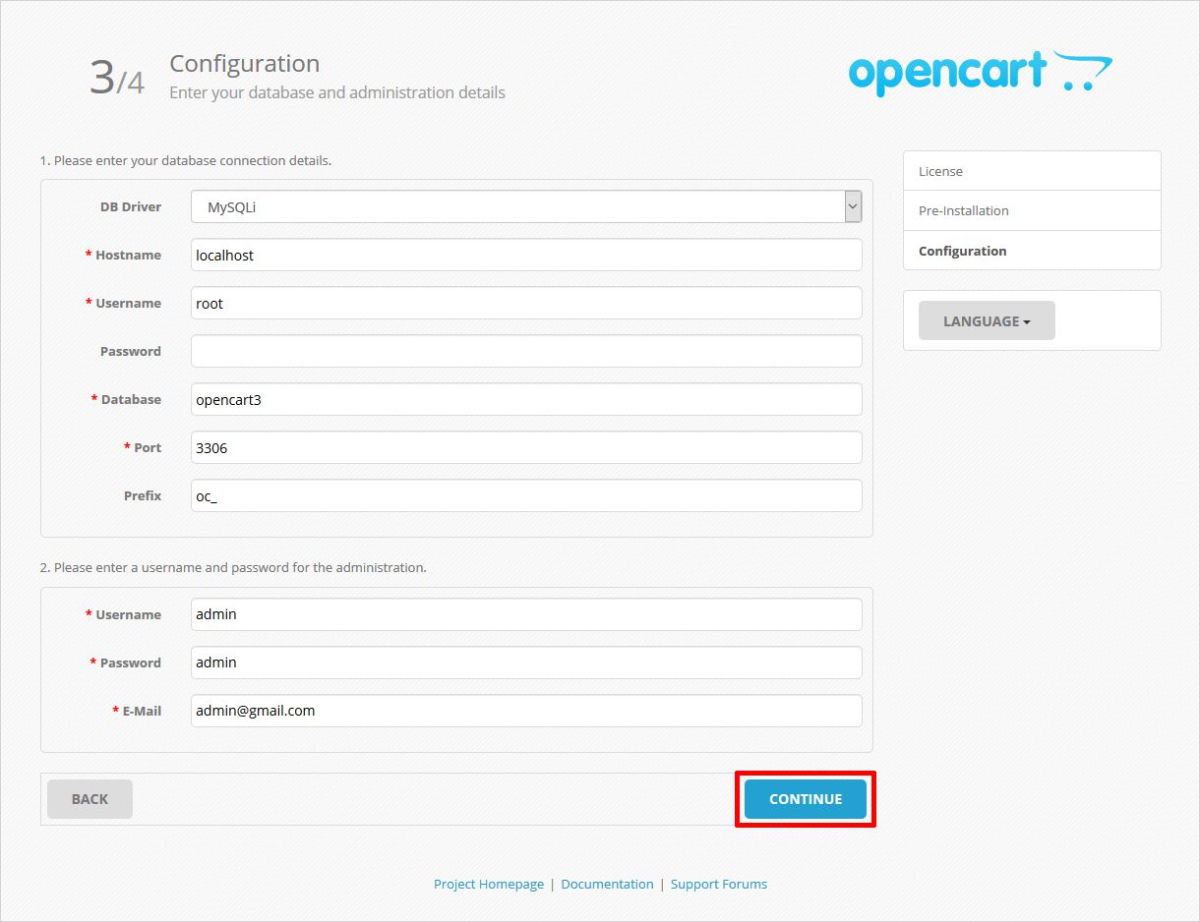Image resolution: width=1200 pixels, height=922 pixels.
Task: Click the database Username field containing root
Action: point(526,304)
